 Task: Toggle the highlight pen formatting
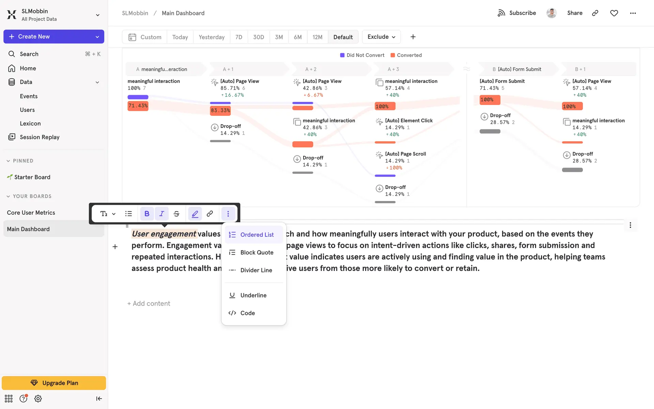195,214
